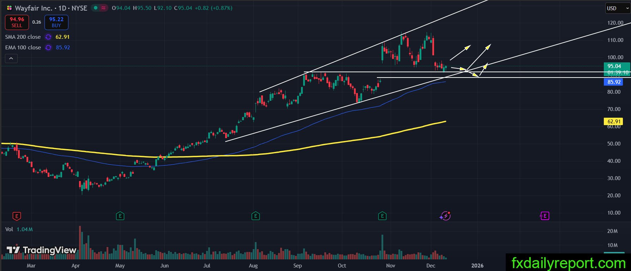This screenshot has width=631, height=271.
Task: Click the yellow 62.91 price-axis tag
Action: click(614, 122)
